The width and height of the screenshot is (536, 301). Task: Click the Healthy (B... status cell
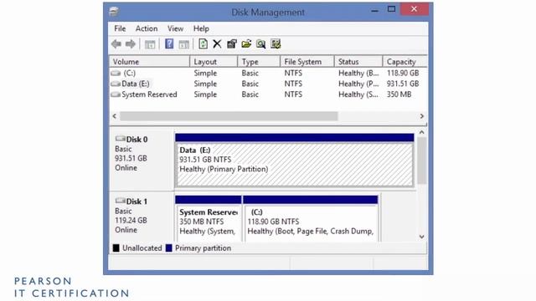point(358,73)
